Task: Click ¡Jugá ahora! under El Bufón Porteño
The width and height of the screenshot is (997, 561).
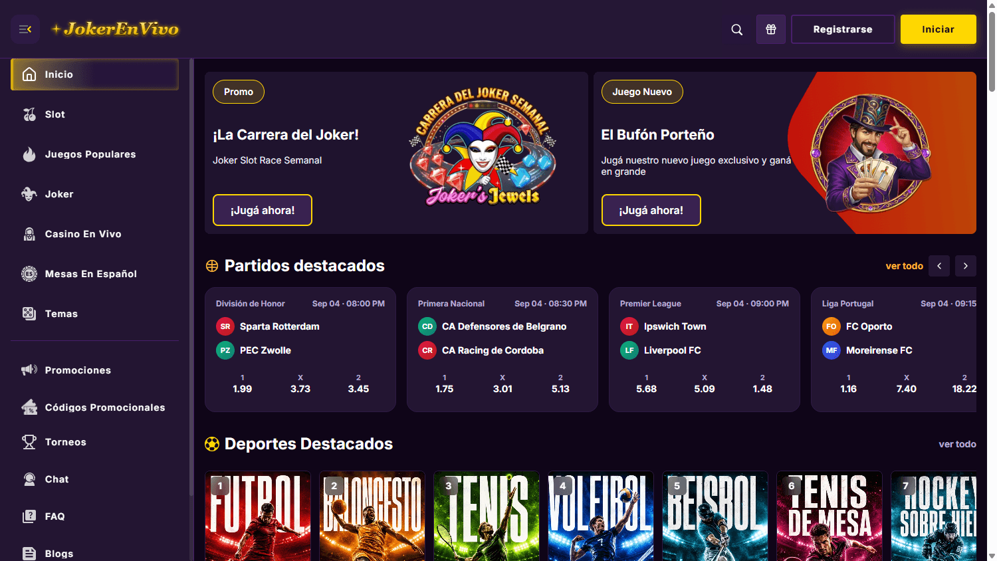Action: (651, 210)
